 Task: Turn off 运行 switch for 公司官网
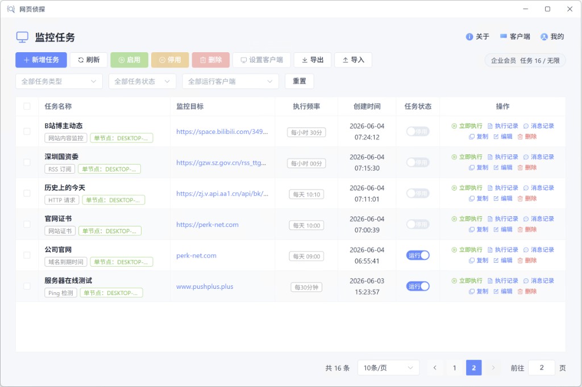coord(418,255)
